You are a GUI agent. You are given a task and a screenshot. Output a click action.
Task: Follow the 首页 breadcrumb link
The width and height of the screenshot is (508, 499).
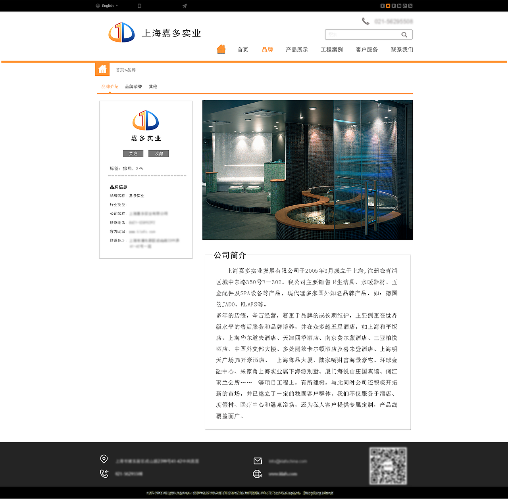coord(119,69)
